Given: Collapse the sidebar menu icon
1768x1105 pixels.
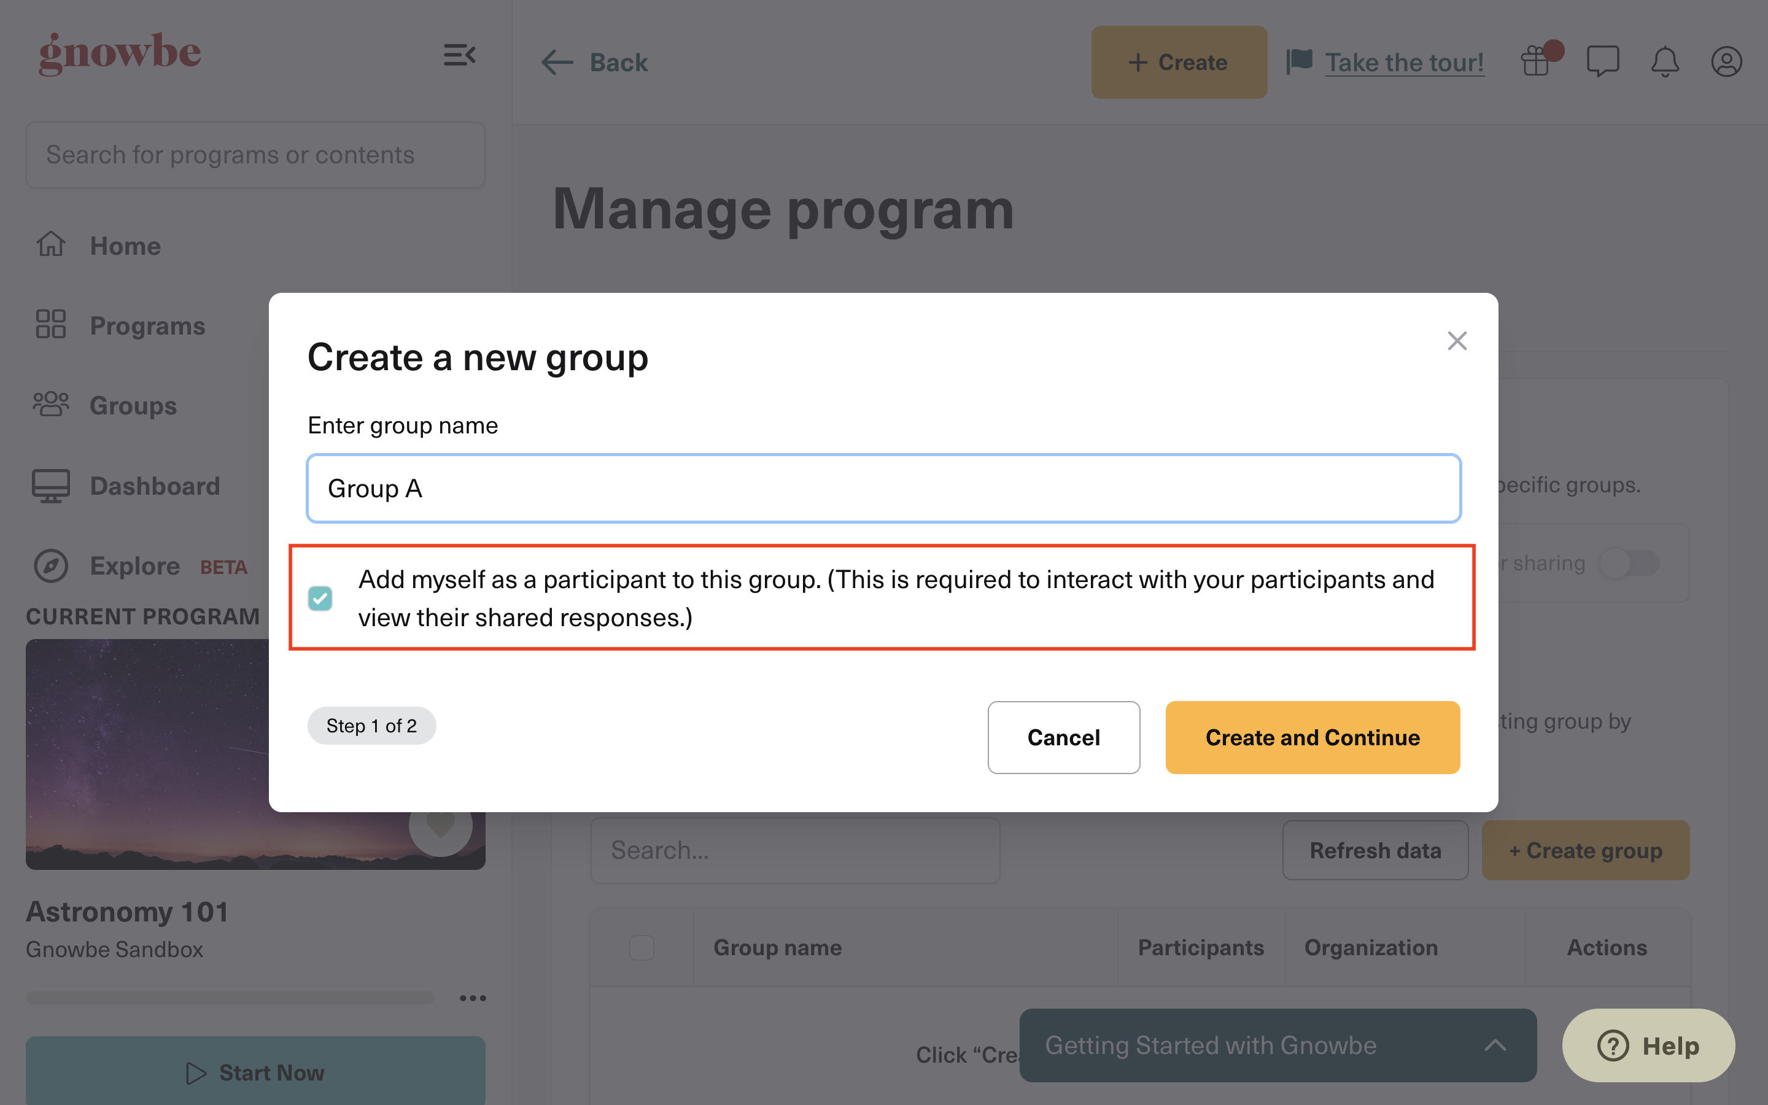Looking at the screenshot, I should coord(460,55).
